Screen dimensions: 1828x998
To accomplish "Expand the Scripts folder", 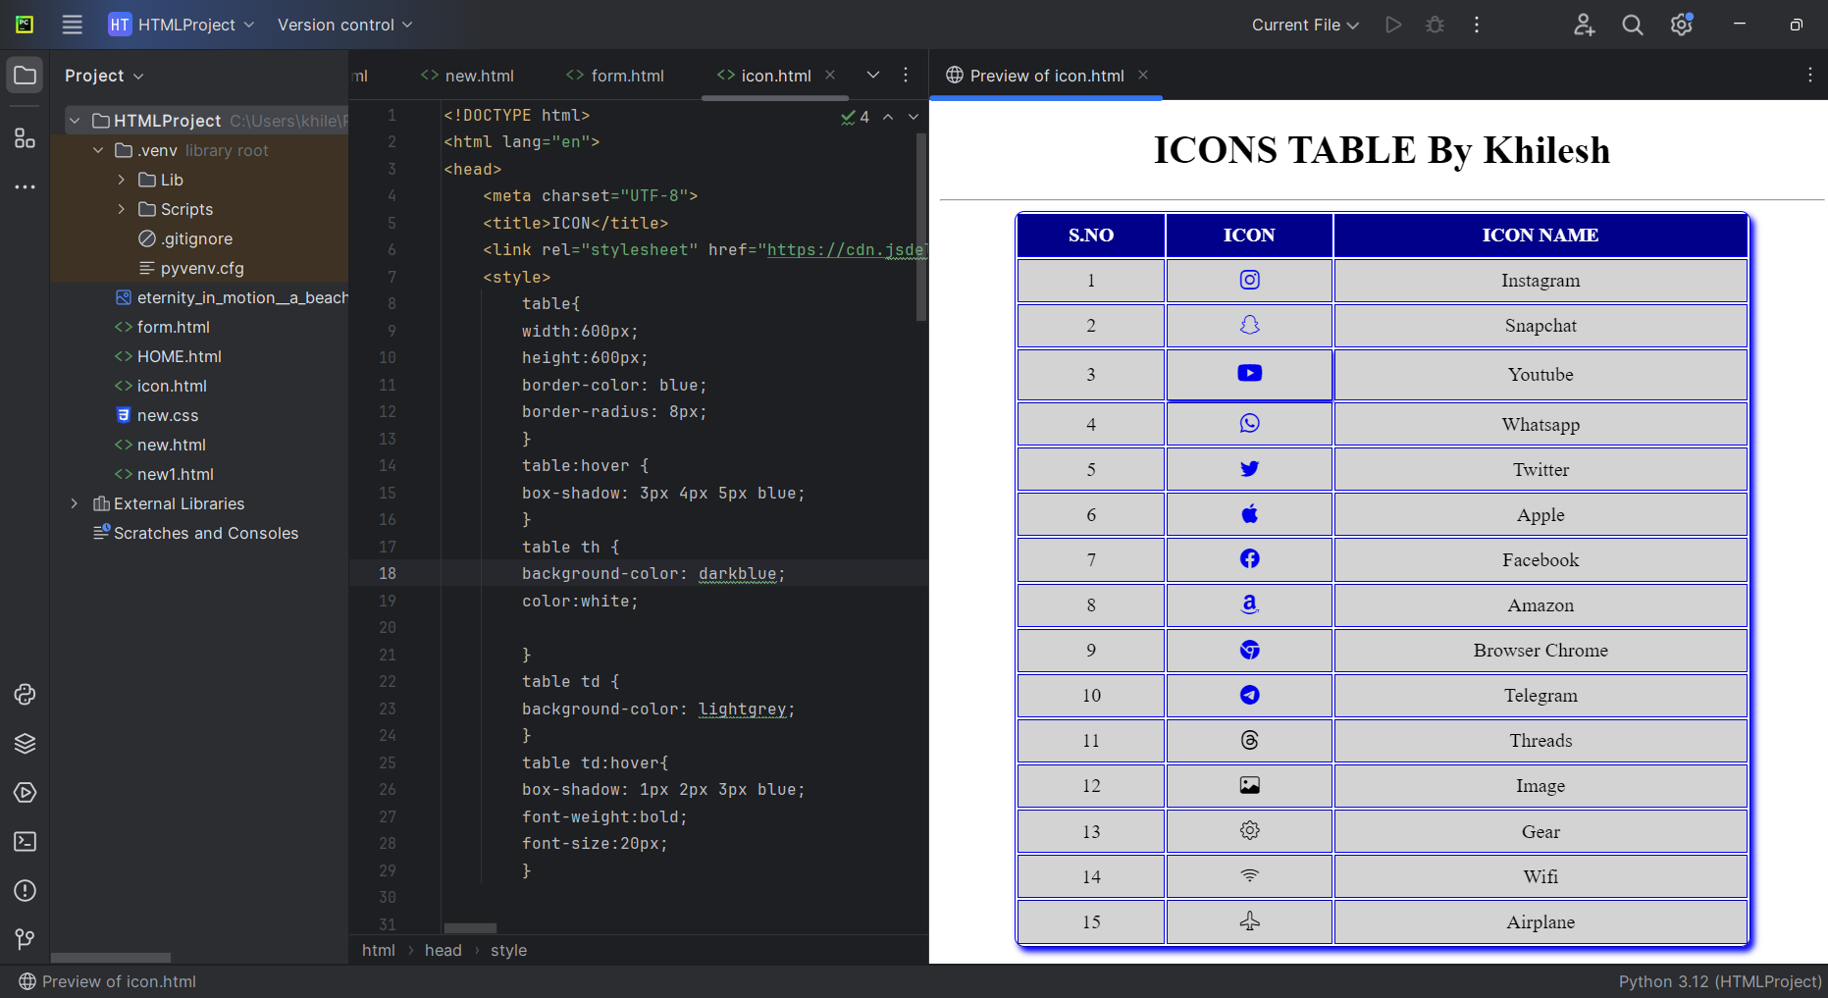I will click(121, 209).
